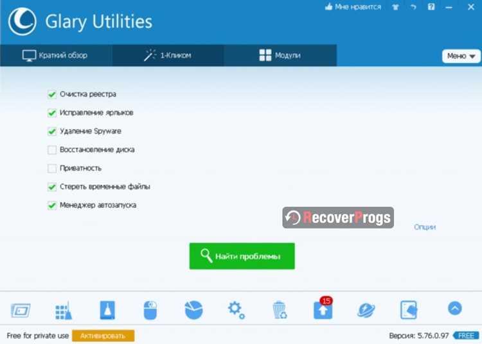Toggle 'Исправление ярлыков' checkbox
Viewport: 482px width, 344px height.
52,112
